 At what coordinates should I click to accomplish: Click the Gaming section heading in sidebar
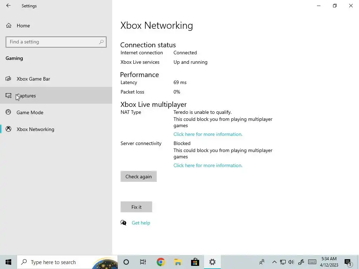(14, 58)
